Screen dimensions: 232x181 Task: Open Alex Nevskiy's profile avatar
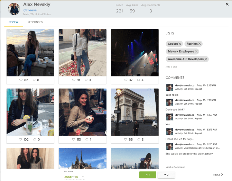point(14,9)
